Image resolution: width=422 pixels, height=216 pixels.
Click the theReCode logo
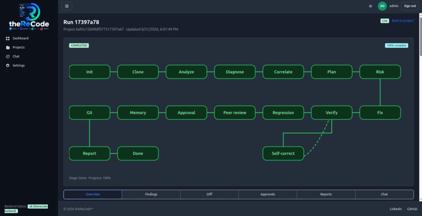click(29, 17)
